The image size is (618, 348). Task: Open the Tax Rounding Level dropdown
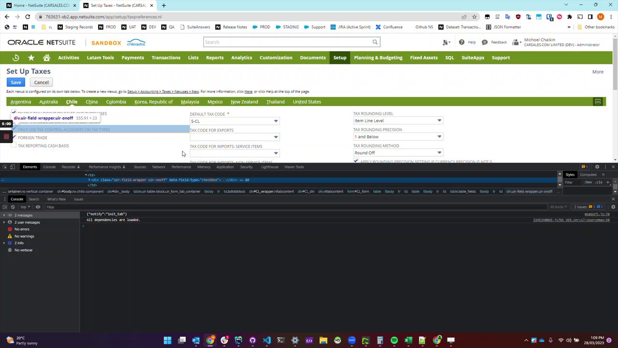point(439,120)
